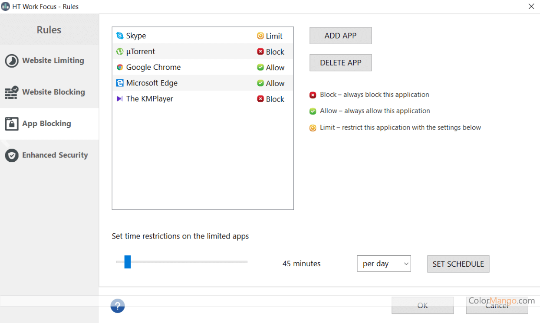
Task: Click the Enhanced Security shield icon
Action: [x=11, y=155]
